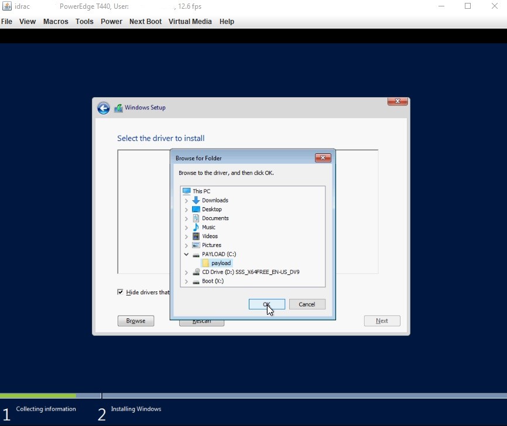507x426 pixels.
Task: Collapse the PAYLOAD (C:) drive node
Action: (186, 255)
